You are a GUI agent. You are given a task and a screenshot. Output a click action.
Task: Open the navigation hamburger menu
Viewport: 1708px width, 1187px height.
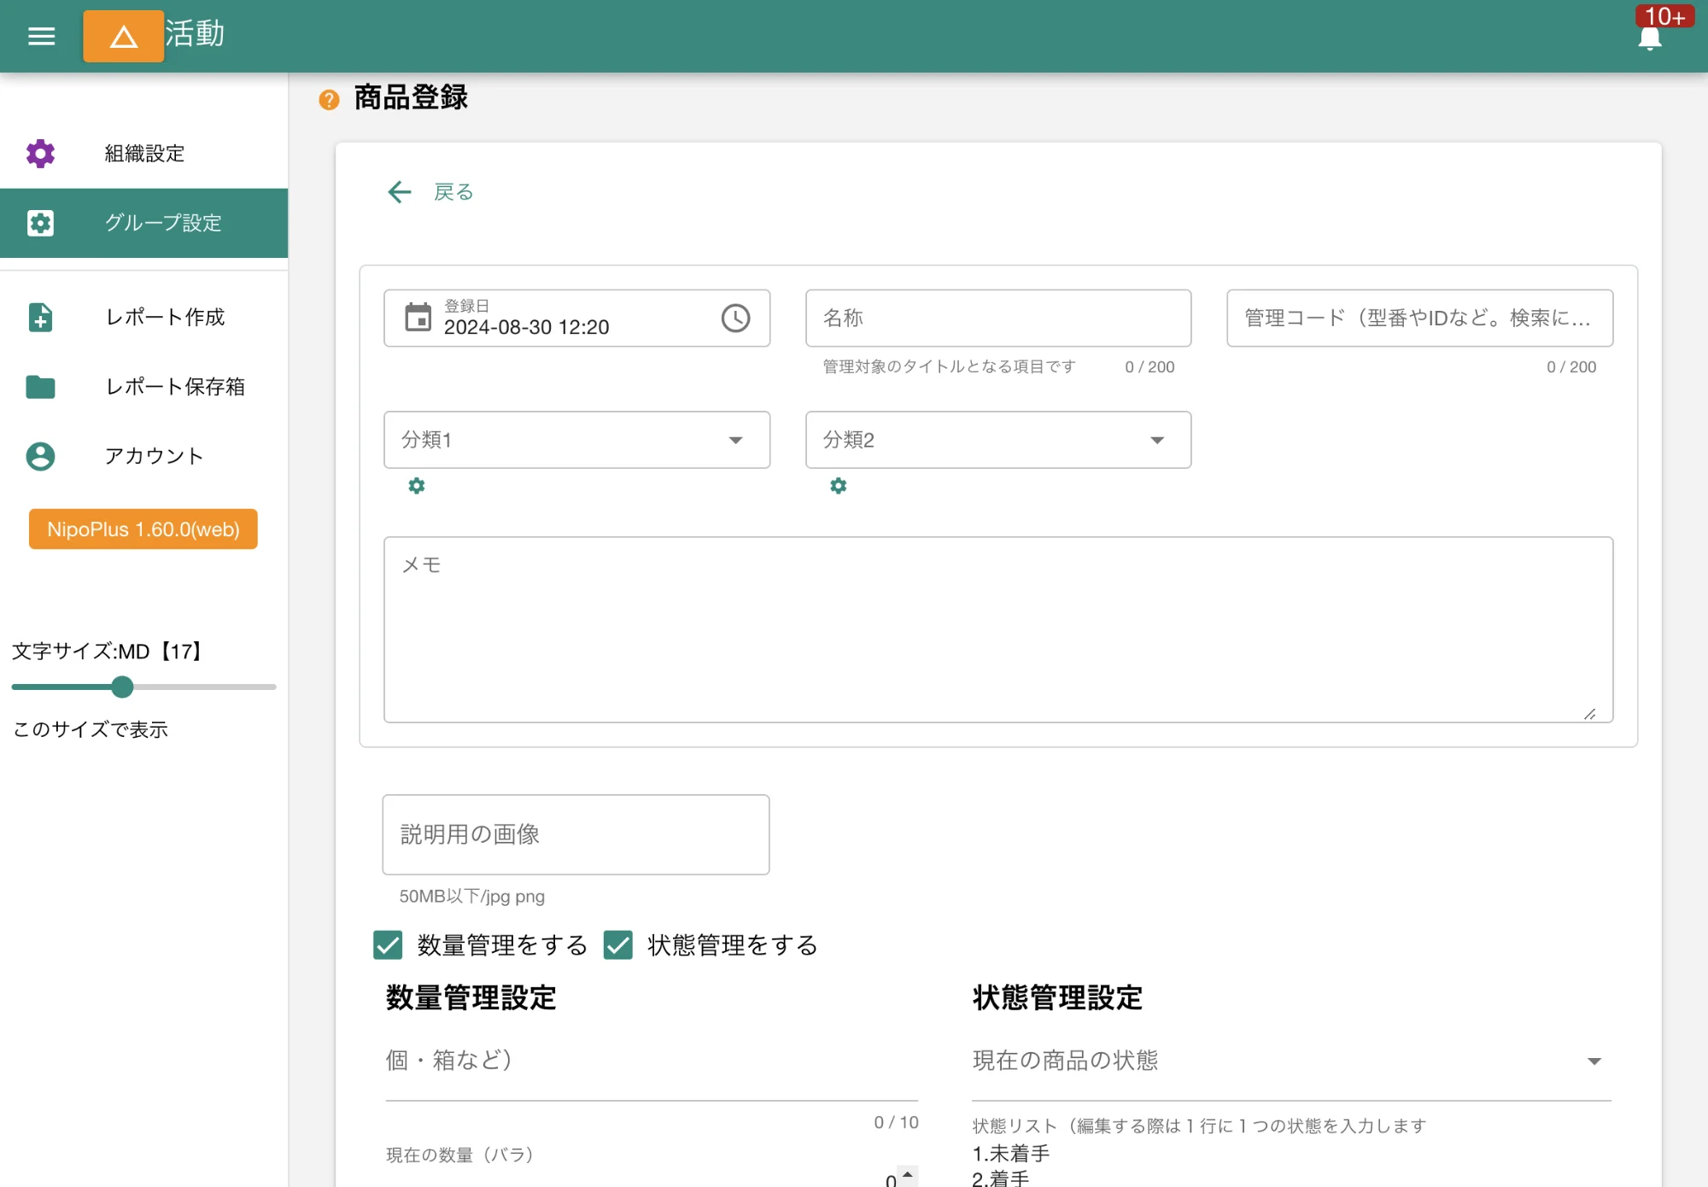pyautogui.click(x=40, y=36)
